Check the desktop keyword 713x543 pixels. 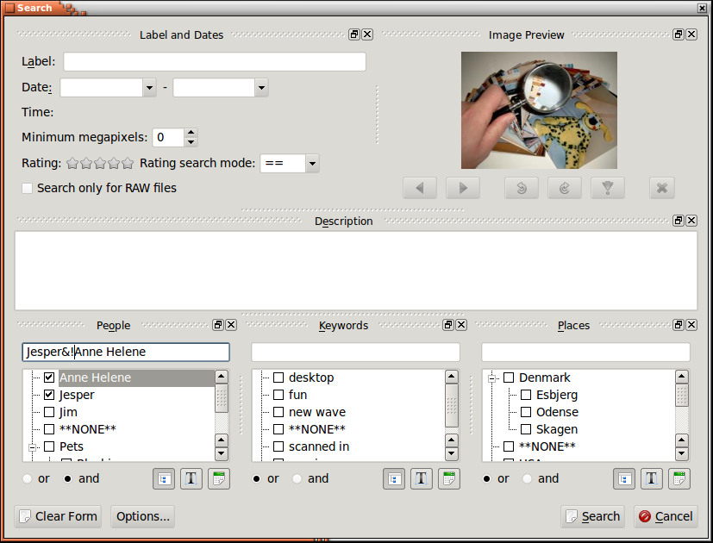[278, 378]
